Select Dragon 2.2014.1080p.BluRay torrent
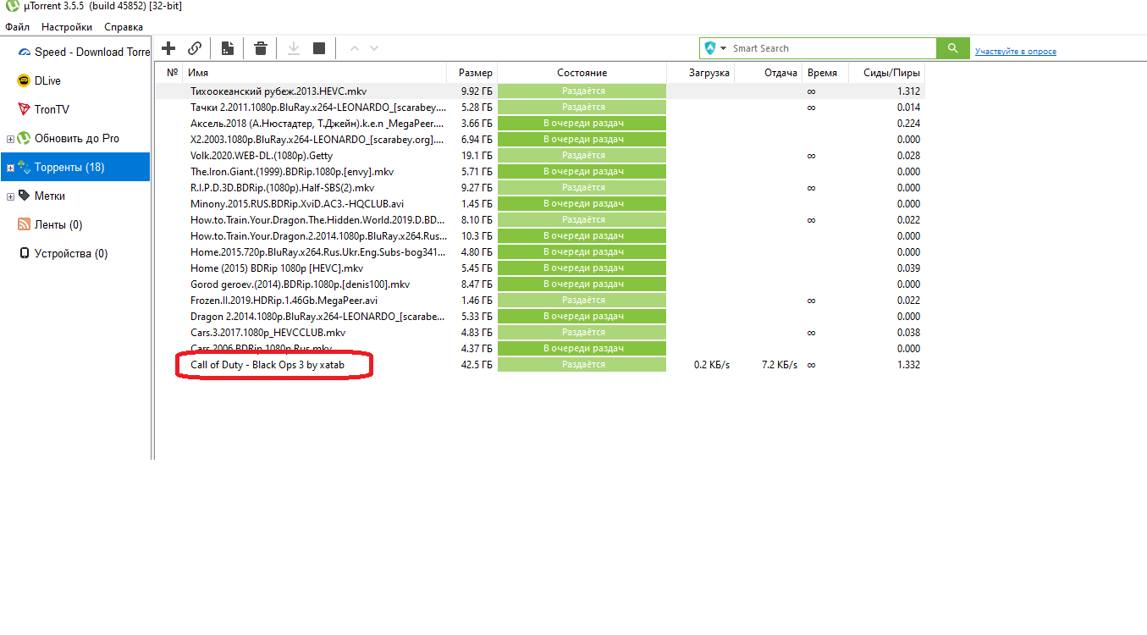 click(x=318, y=316)
